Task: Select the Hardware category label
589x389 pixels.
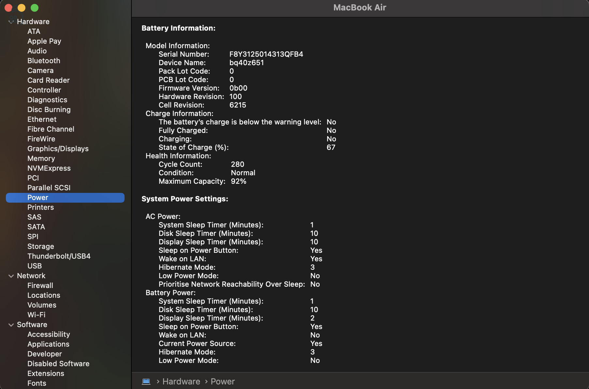Action: click(33, 22)
